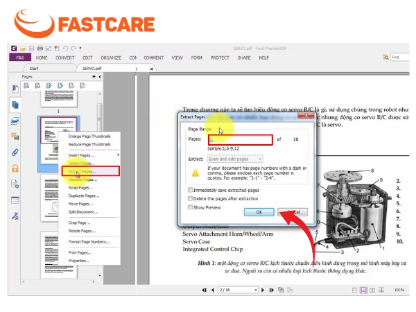Open the Bookmarks panel icon in sidebar
Image resolution: width=416 pixels, height=312 pixels.
pos(15,89)
